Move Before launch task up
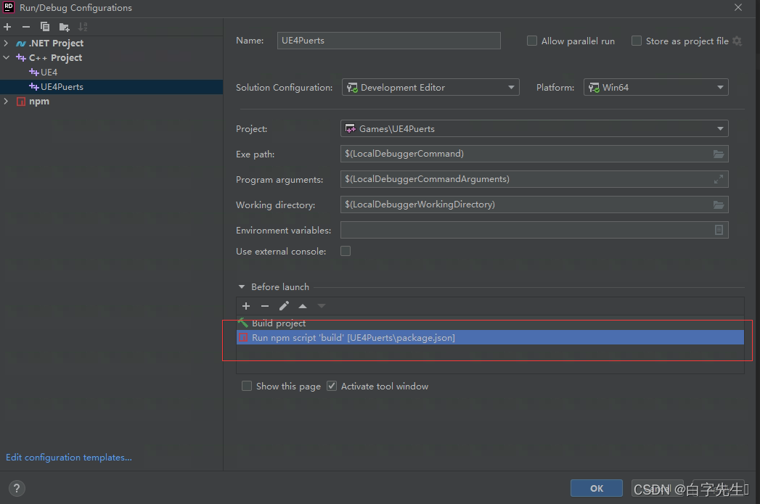Viewport: 760px width, 504px height. point(303,306)
